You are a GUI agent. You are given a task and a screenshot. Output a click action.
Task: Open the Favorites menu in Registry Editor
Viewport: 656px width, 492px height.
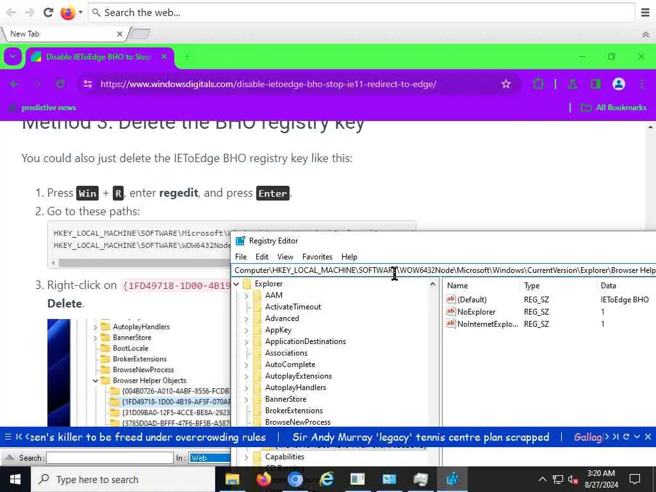[317, 257]
